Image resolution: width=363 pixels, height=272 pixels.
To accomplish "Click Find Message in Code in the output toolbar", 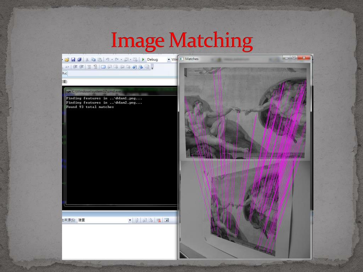I will click(137, 220).
